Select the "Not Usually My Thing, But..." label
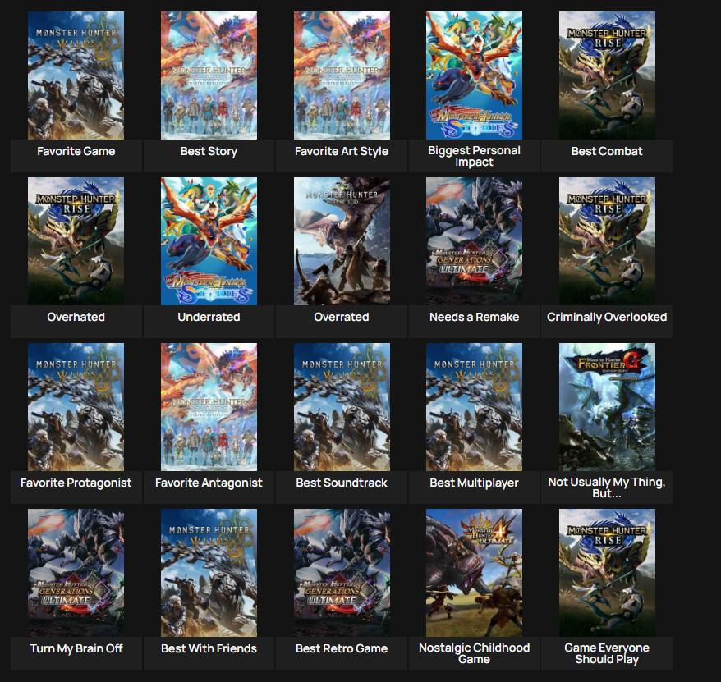Screen dimensions: 721x682 [607, 487]
